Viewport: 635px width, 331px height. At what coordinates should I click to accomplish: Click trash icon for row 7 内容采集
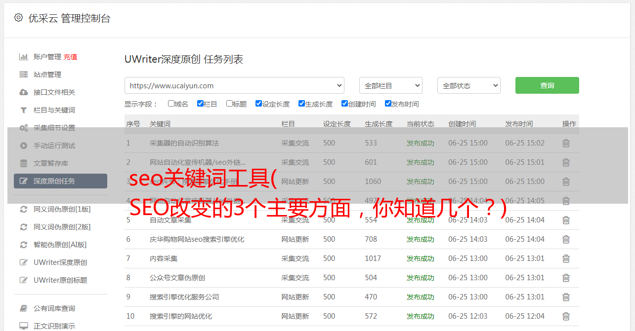(566, 258)
